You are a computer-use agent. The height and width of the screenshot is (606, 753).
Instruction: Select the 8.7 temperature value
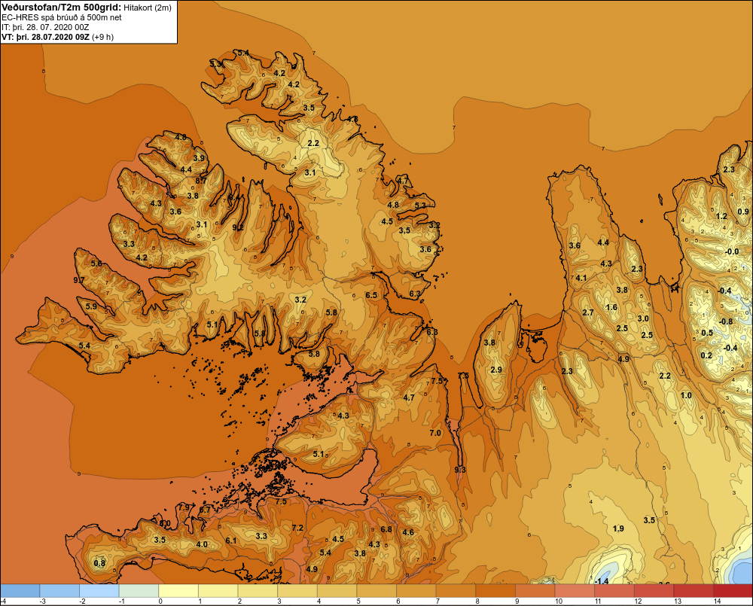pyautogui.click(x=201, y=181)
